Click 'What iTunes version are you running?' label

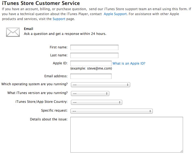point(37,93)
